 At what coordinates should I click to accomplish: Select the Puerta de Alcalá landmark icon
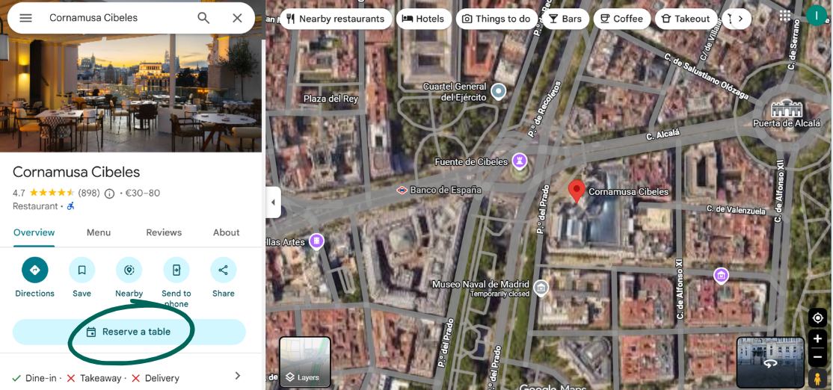785,109
